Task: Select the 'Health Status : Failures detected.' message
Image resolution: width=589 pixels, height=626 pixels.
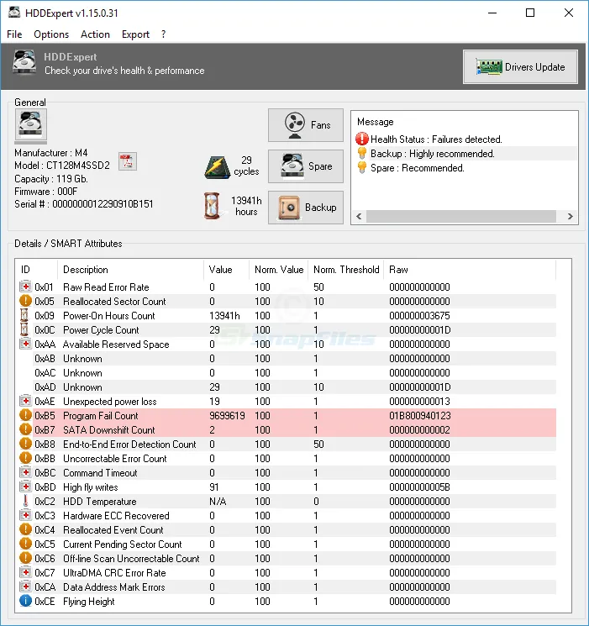Action: [436, 139]
